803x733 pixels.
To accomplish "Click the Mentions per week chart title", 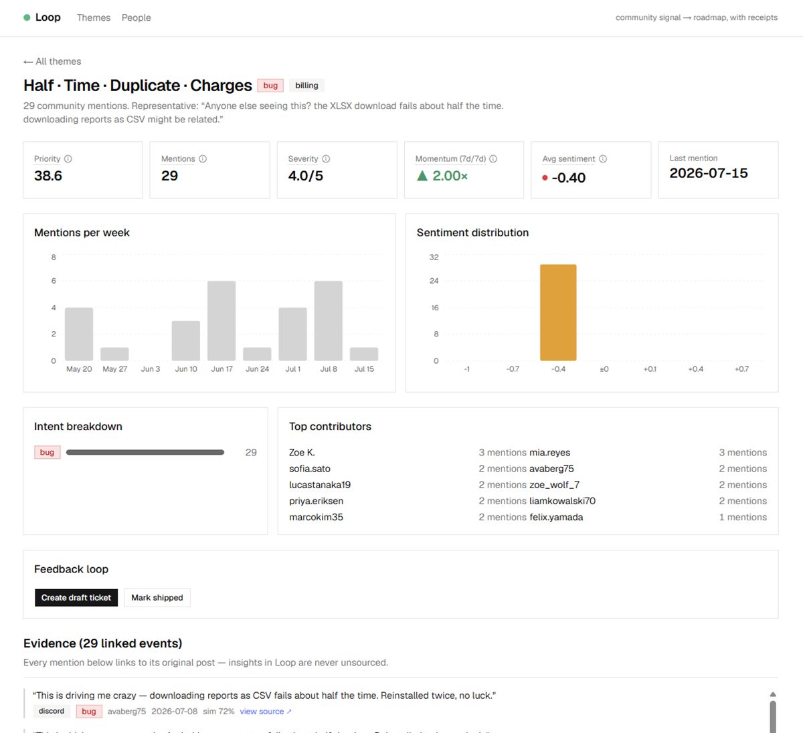I will point(82,233).
